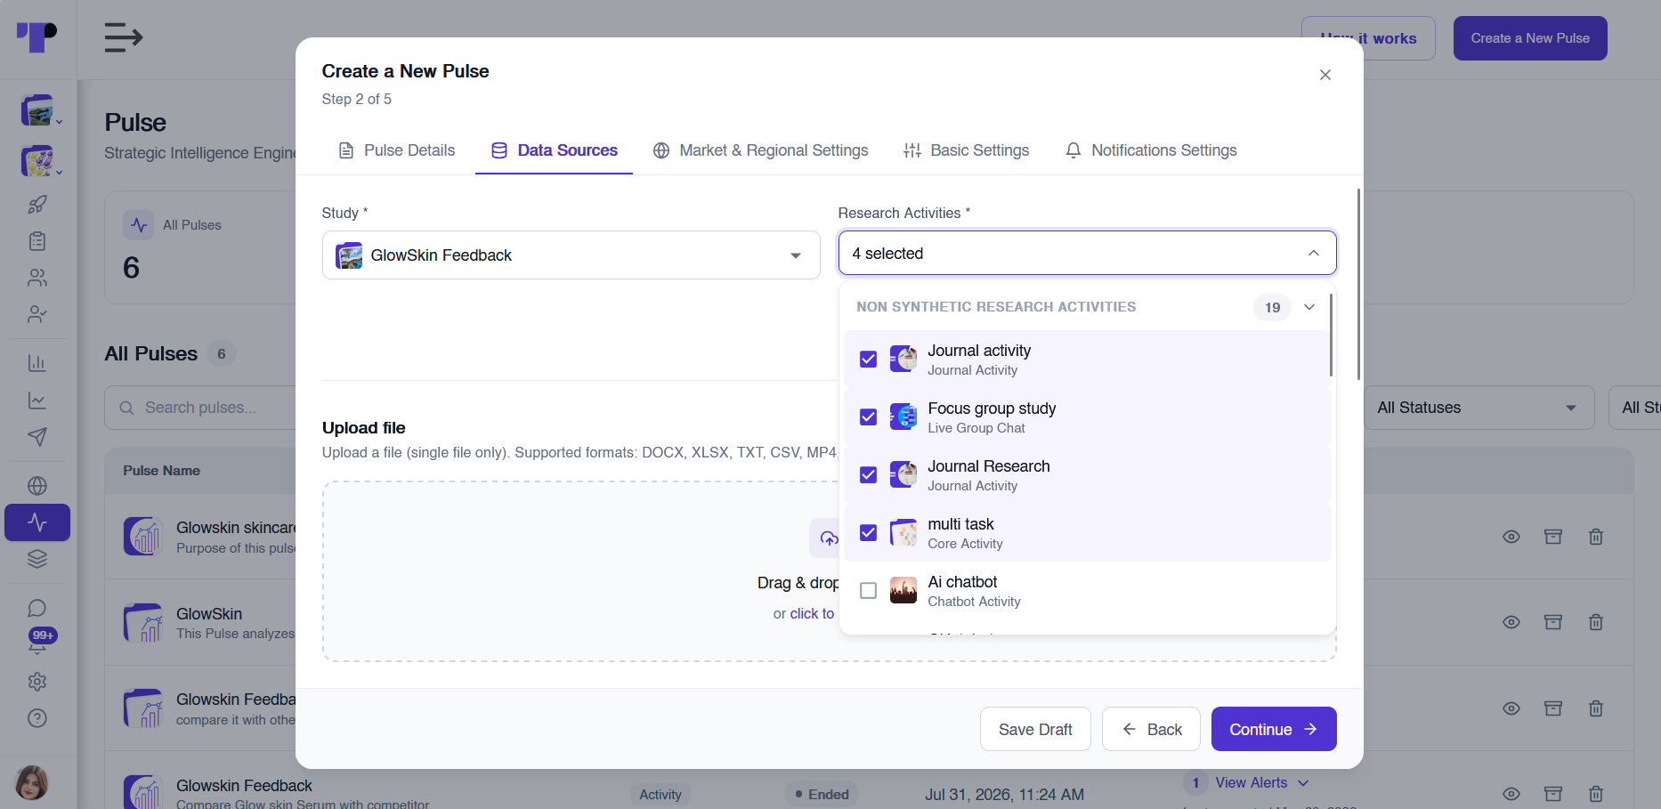The height and width of the screenshot is (809, 1661).
Task: Uncheck the multi task checkbox
Action: coord(869,533)
